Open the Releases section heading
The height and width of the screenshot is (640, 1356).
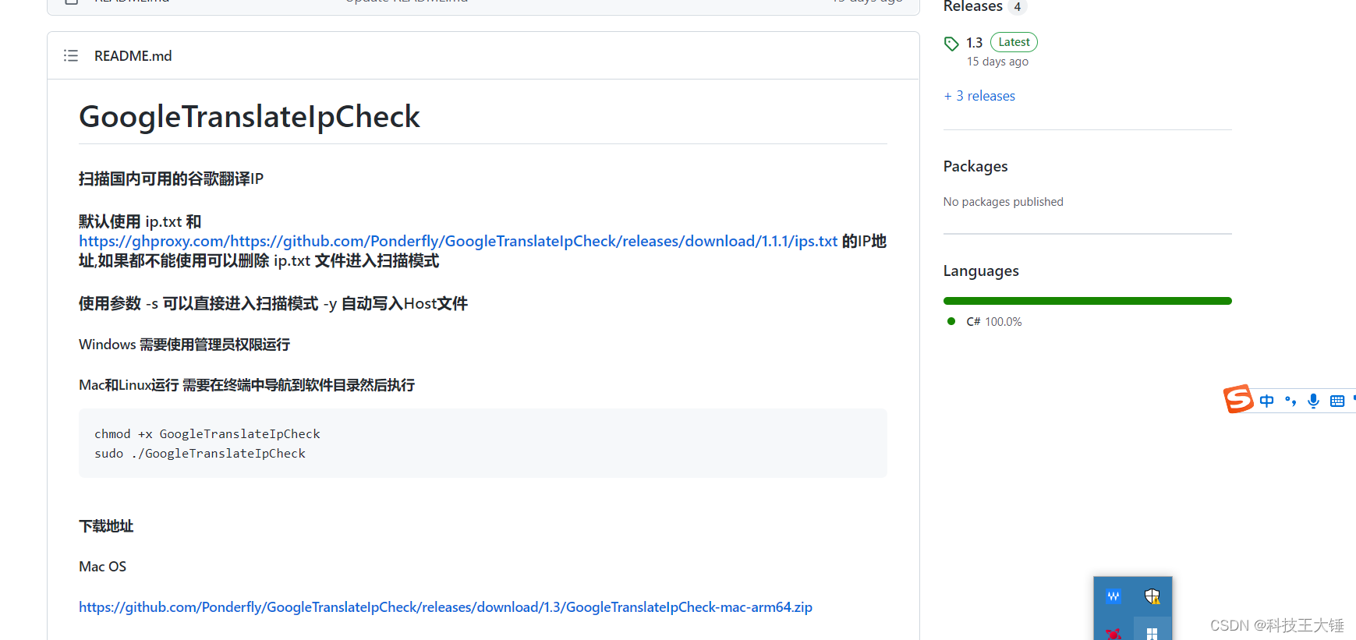coord(972,7)
